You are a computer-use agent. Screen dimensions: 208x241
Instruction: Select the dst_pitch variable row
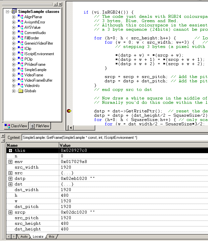(107, 207)
